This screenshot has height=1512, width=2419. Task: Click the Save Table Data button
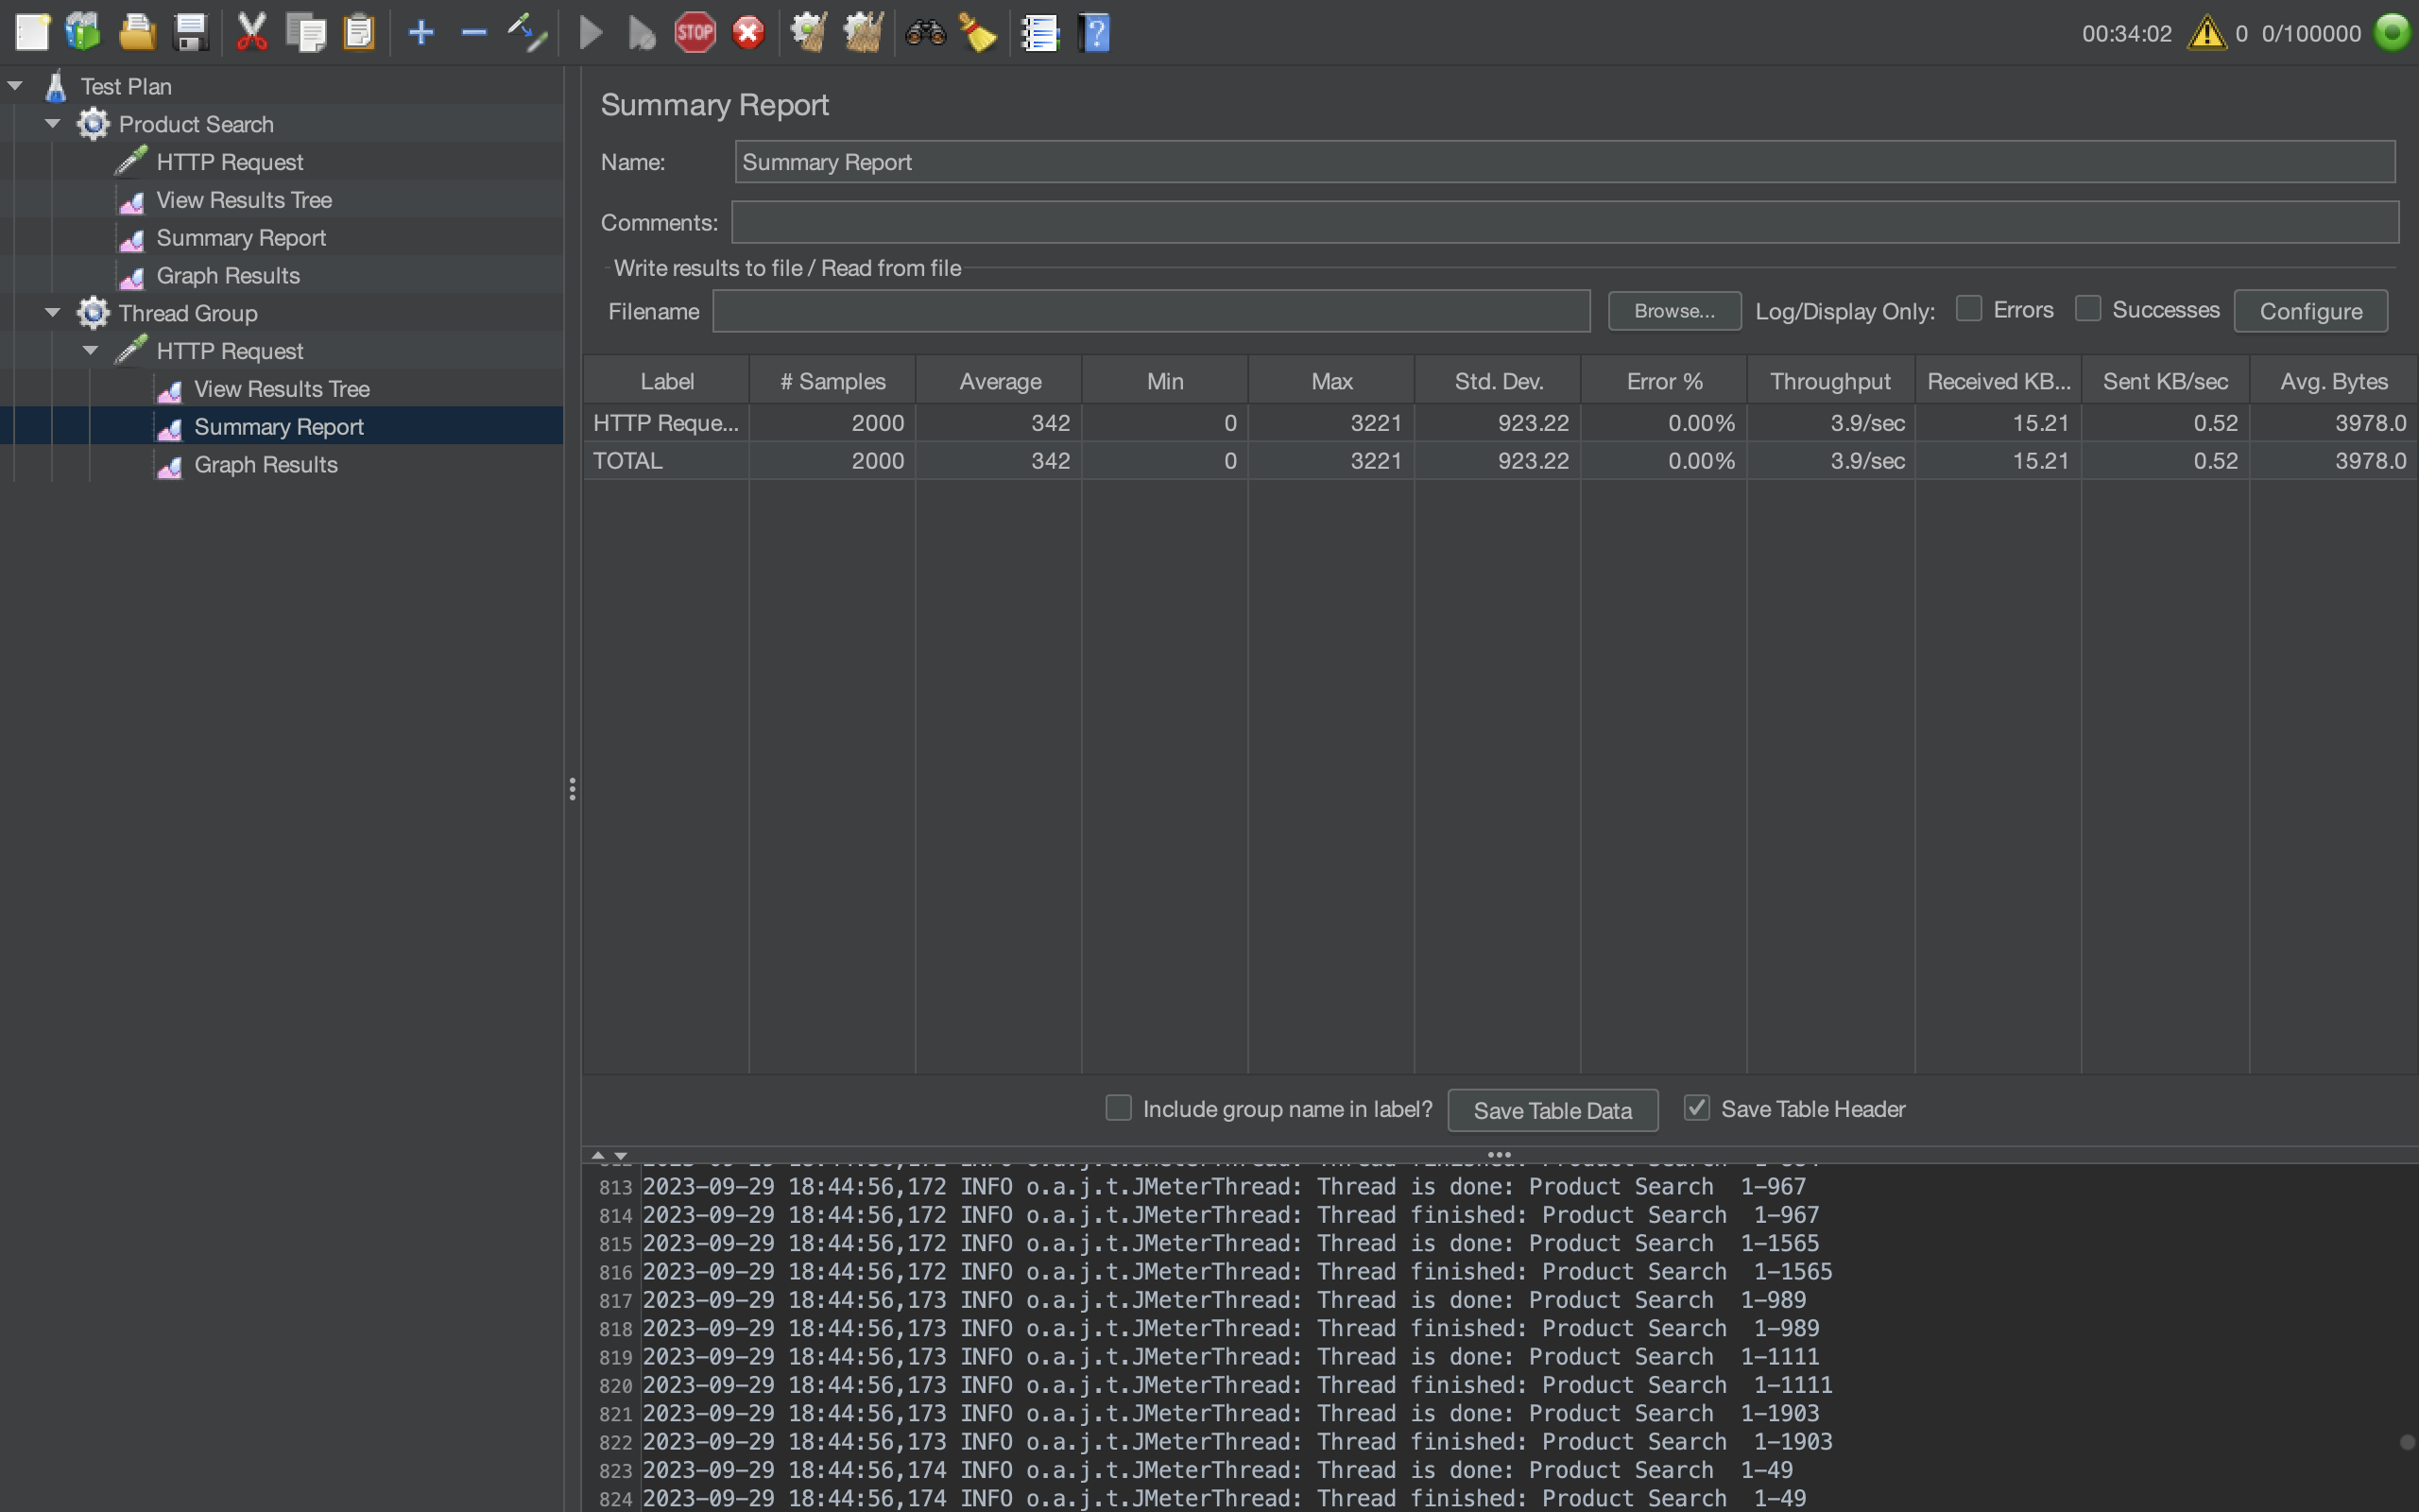[x=1552, y=1110]
